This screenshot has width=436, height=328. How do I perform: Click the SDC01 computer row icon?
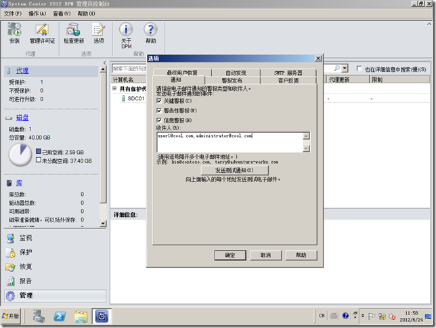(x=123, y=98)
